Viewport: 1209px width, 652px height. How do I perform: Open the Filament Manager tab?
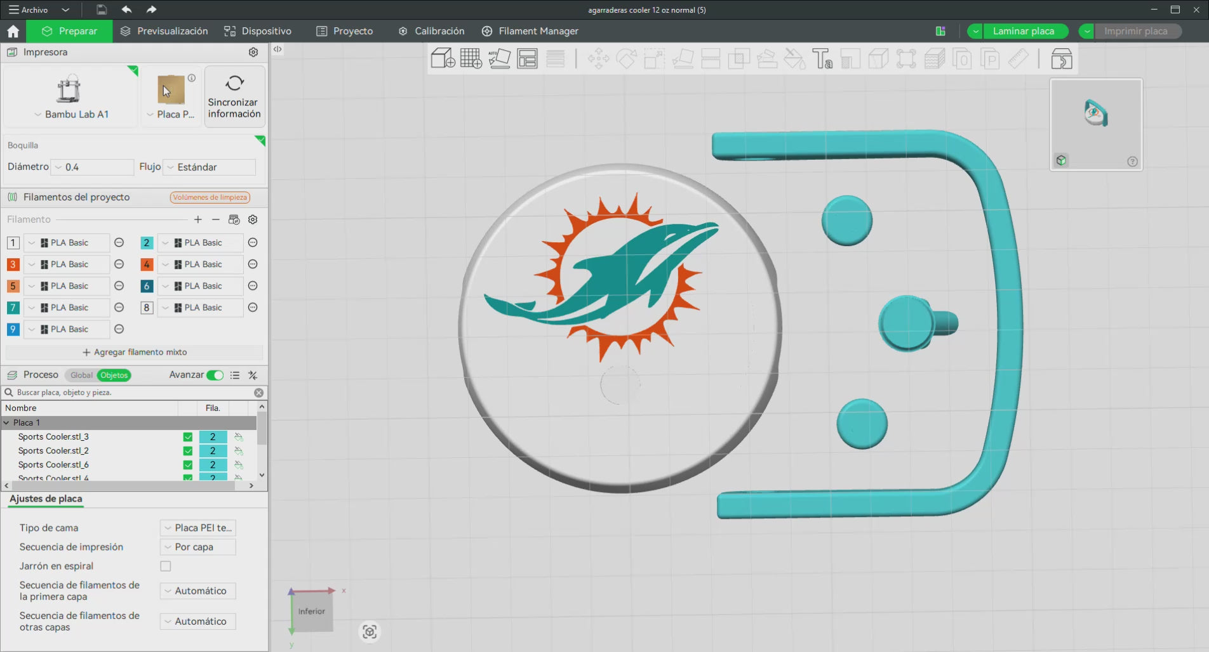click(530, 31)
